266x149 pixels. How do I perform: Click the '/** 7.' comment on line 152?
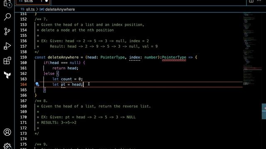41,19
